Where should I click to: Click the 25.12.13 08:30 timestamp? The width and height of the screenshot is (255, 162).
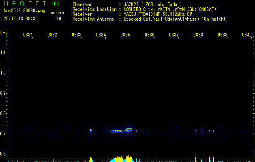tap(20, 19)
